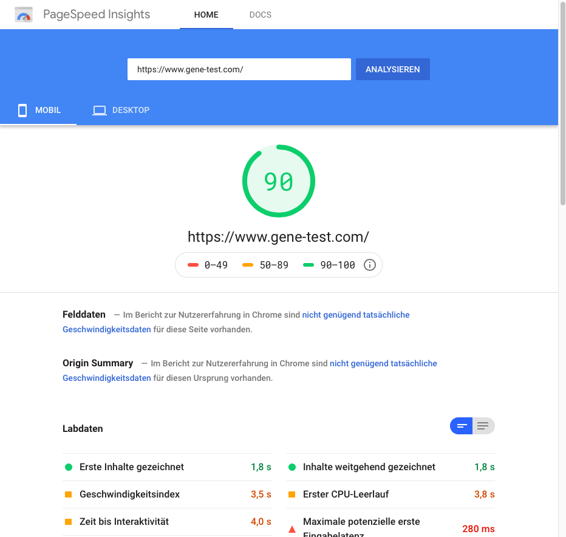Screen dimensions: 566x537
Task: Click the orange square beside Geschwindigkeitsindex
Action: coord(68,494)
